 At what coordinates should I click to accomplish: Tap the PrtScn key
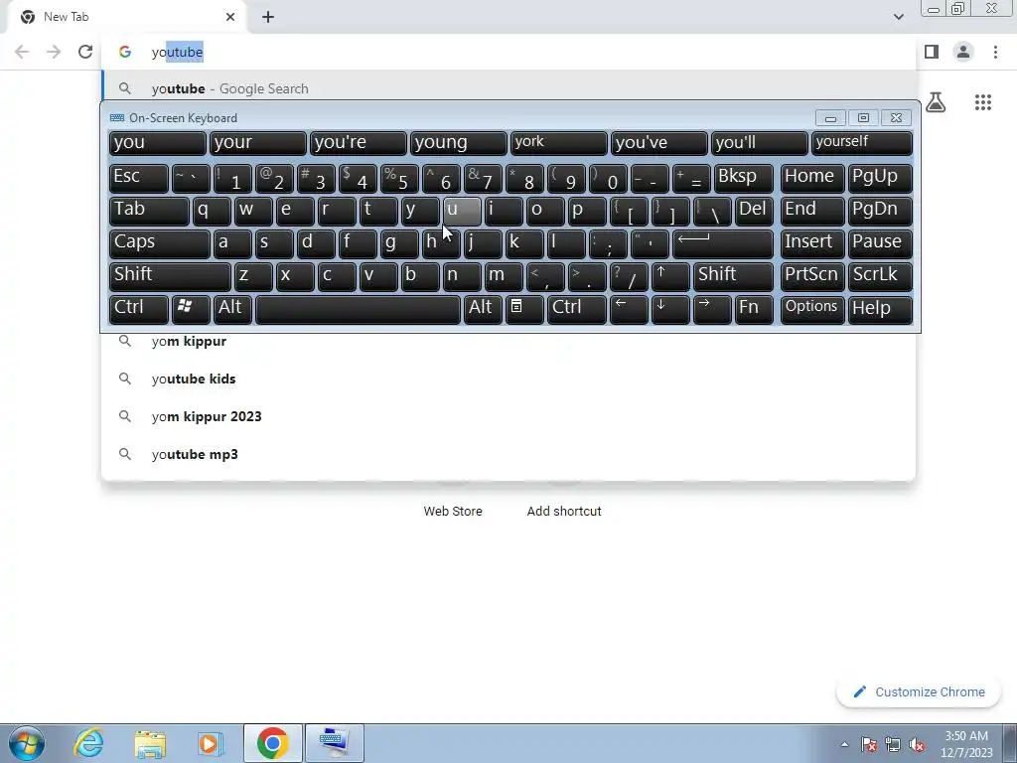(x=812, y=276)
